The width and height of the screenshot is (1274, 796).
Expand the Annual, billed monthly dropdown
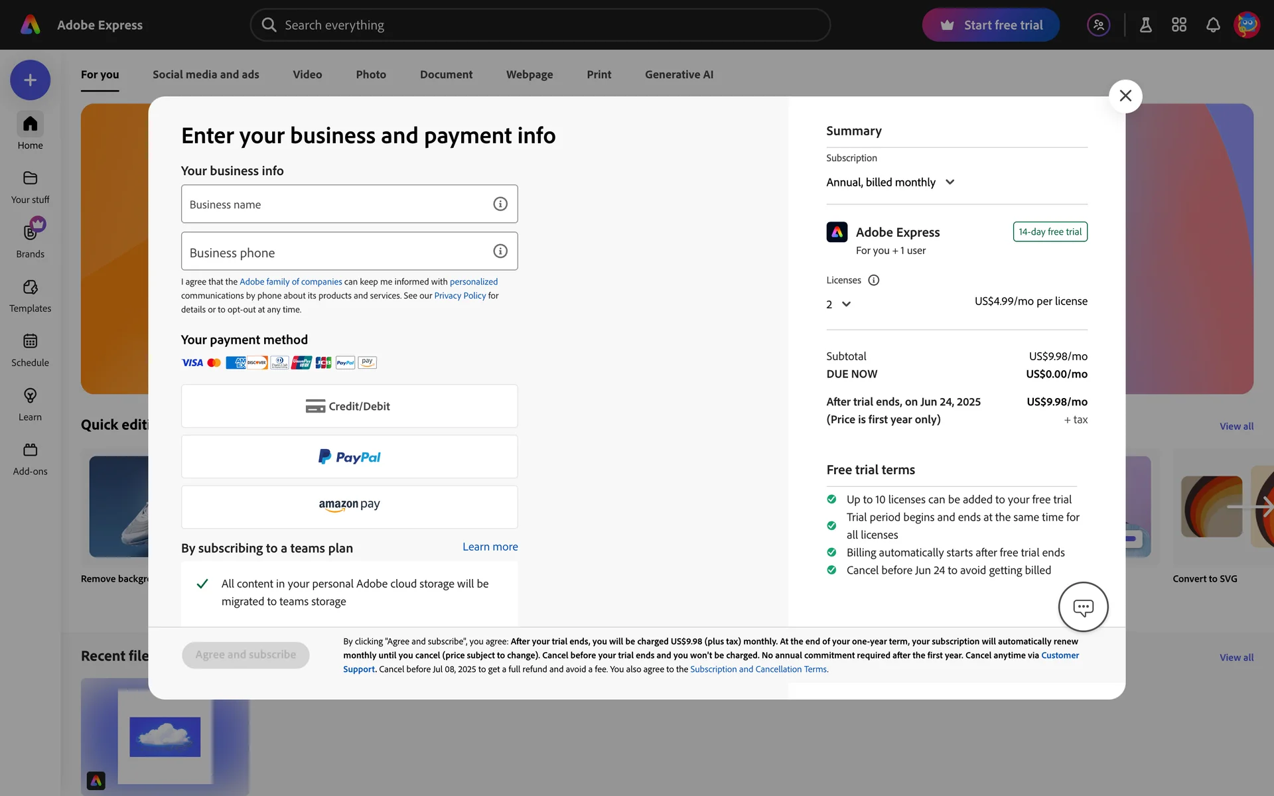point(890,182)
